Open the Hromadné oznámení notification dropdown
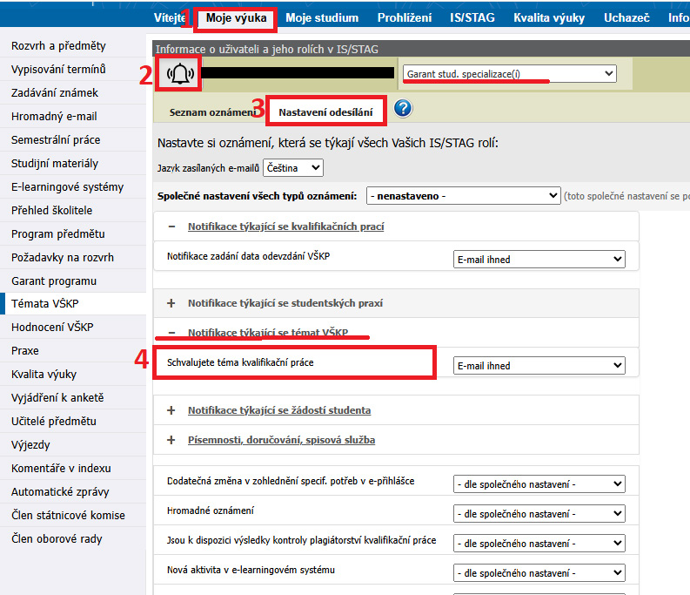The width and height of the screenshot is (690, 595). click(x=539, y=513)
